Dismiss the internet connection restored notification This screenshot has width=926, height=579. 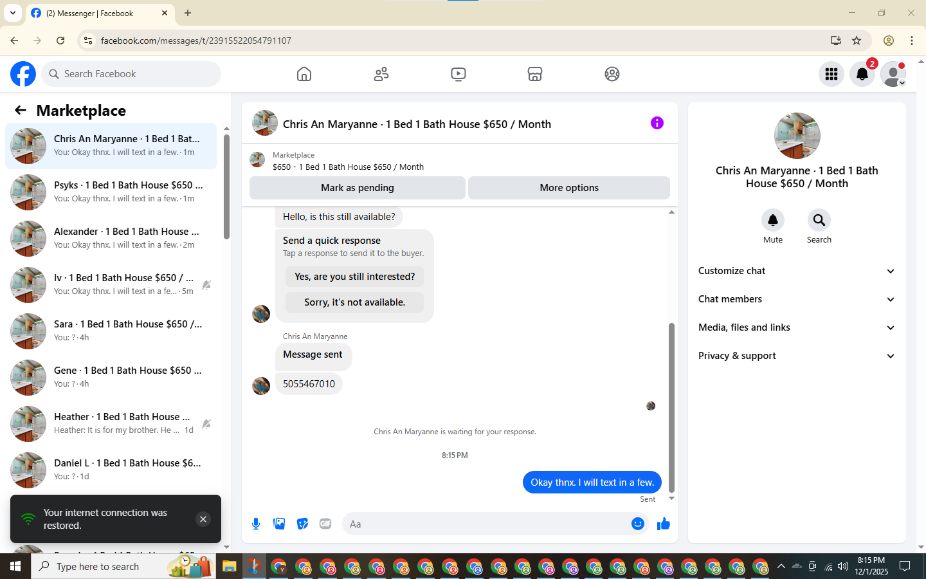pos(203,519)
